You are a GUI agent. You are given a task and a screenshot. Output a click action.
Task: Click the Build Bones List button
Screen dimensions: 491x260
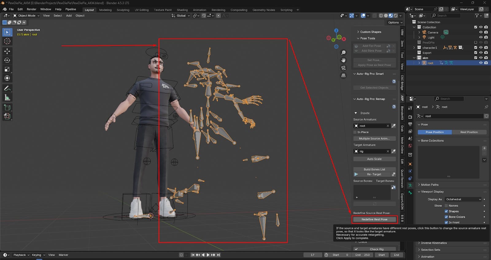(x=374, y=169)
